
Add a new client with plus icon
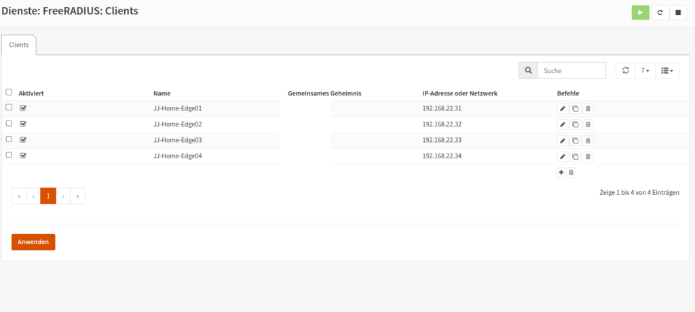point(561,173)
